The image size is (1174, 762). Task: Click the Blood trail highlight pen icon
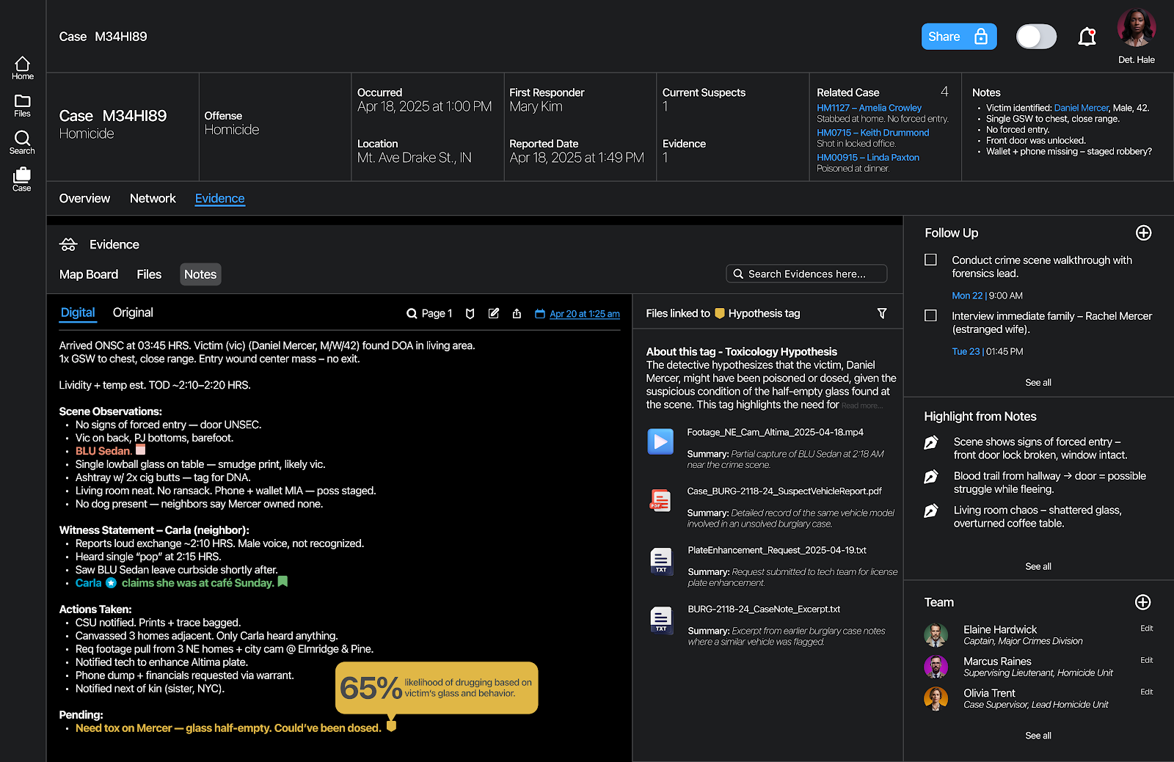[931, 477]
